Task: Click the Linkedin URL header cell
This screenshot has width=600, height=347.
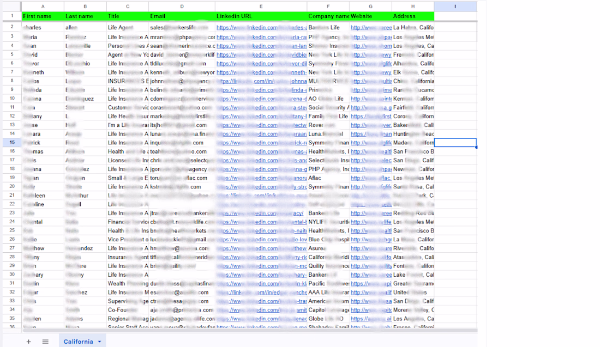Action: point(261,16)
